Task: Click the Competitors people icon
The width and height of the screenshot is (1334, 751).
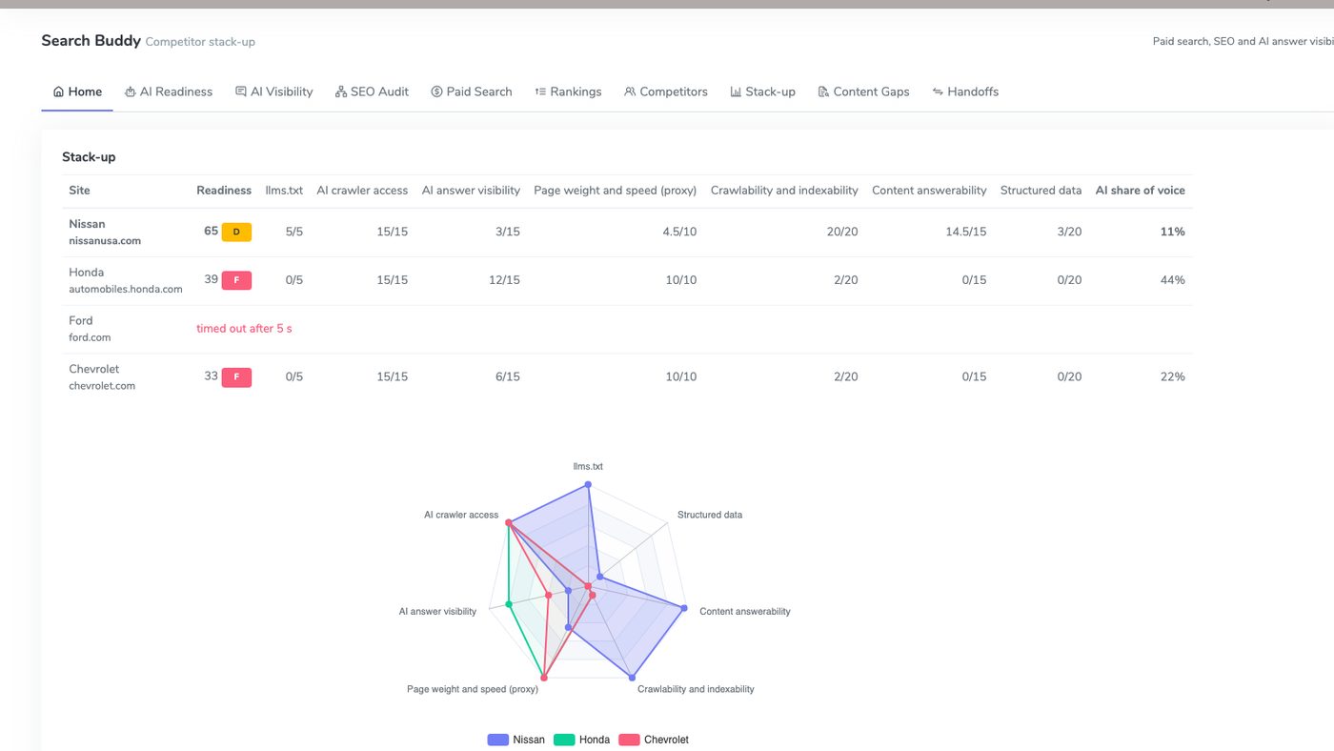Action: [x=630, y=92]
